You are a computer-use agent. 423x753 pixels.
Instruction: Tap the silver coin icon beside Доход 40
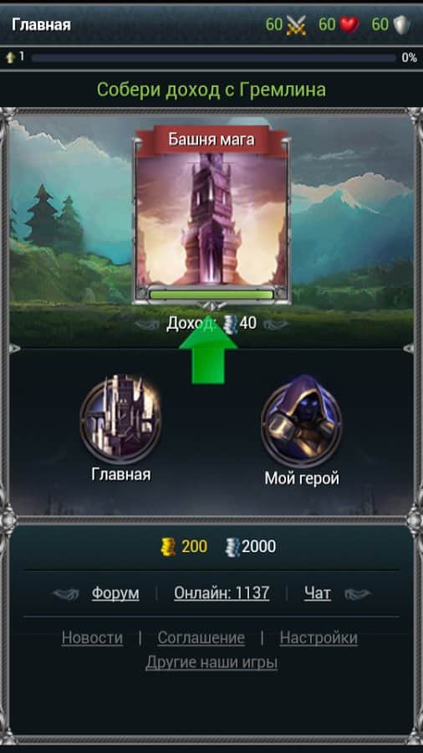click(230, 324)
